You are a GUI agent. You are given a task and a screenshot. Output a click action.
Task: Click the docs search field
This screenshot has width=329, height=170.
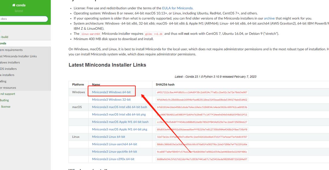pos(24,19)
